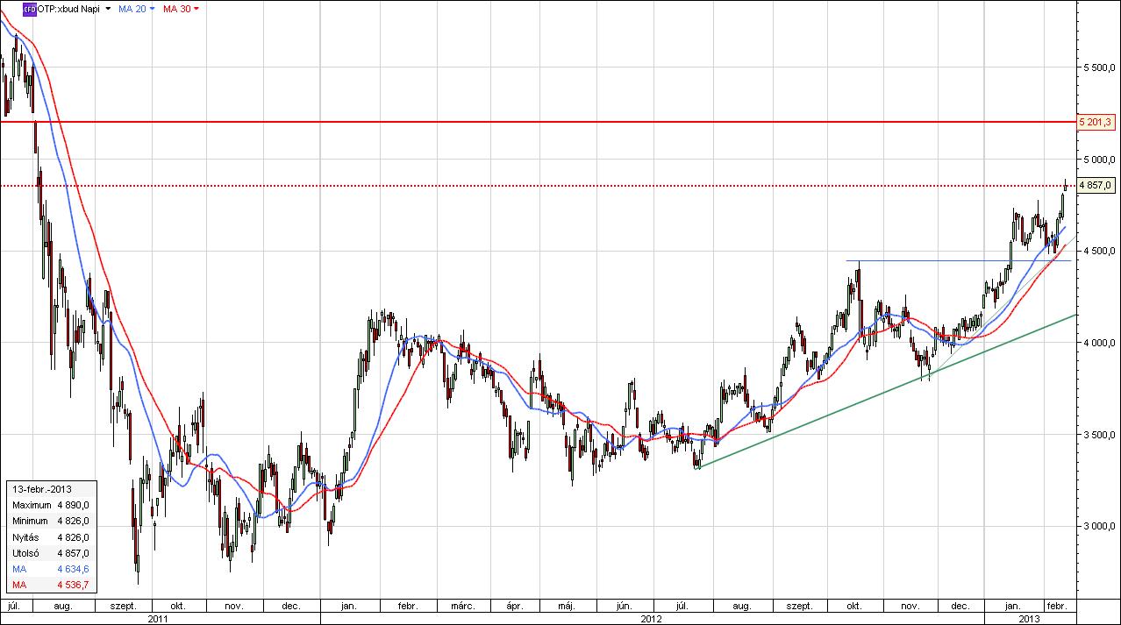This screenshot has height=625, width=1121.
Task: Expand the MA 20 indicator dropdown arrow
Action: [152, 9]
